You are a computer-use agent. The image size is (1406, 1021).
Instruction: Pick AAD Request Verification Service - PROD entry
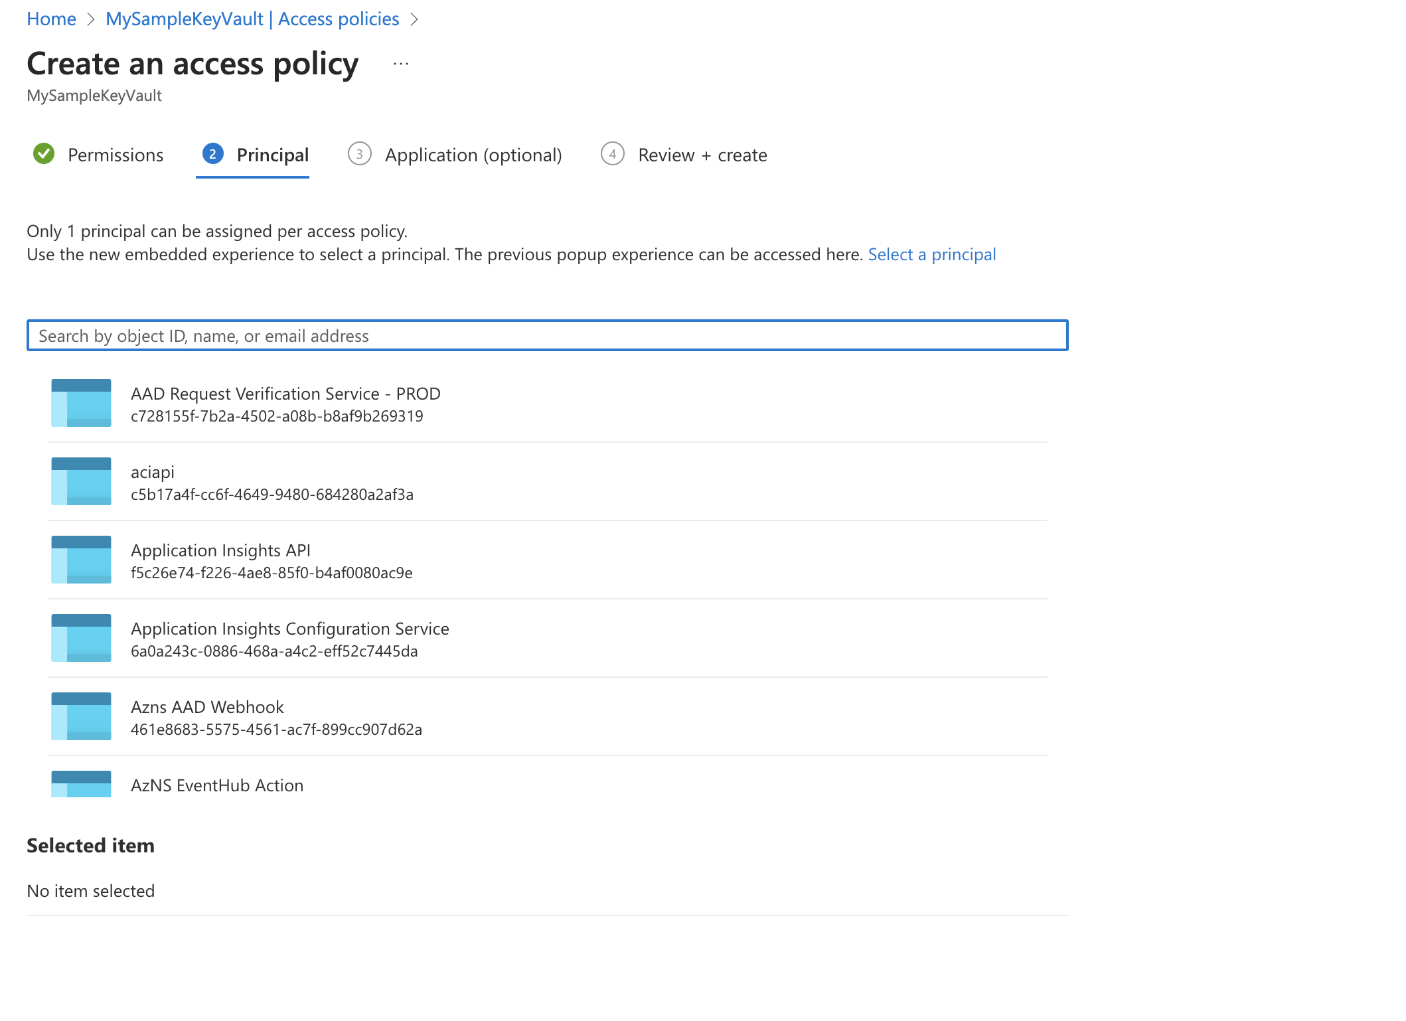[x=285, y=404]
